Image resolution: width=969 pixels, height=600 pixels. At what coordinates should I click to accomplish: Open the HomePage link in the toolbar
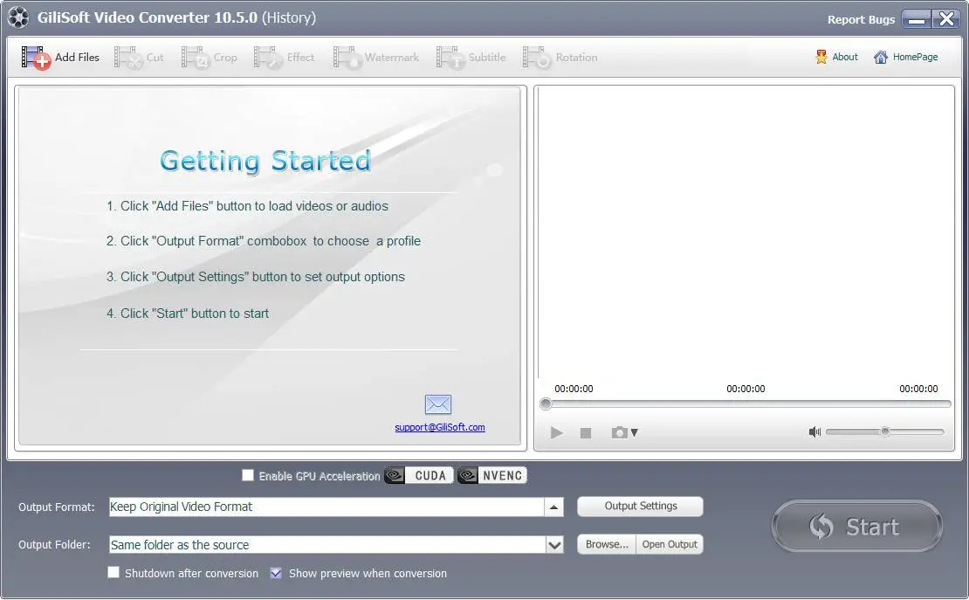905,57
